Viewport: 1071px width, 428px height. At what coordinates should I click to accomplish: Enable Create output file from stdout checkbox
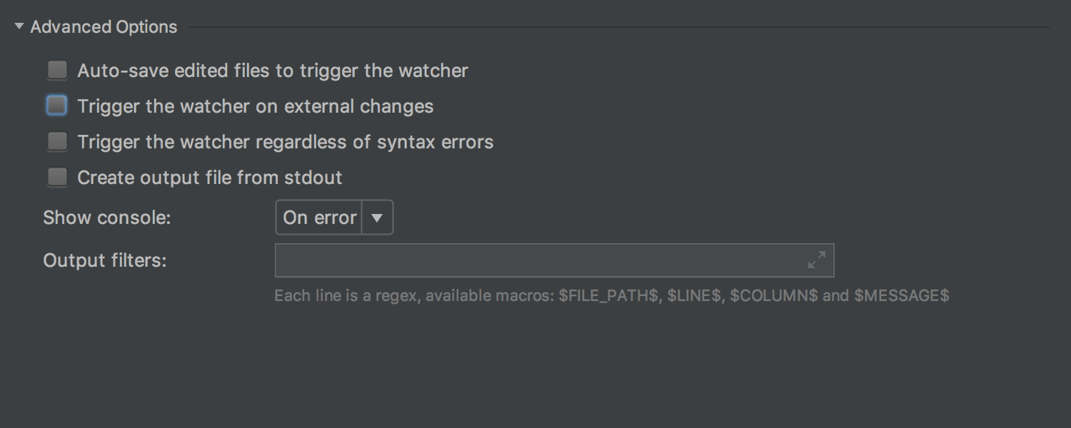57,177
